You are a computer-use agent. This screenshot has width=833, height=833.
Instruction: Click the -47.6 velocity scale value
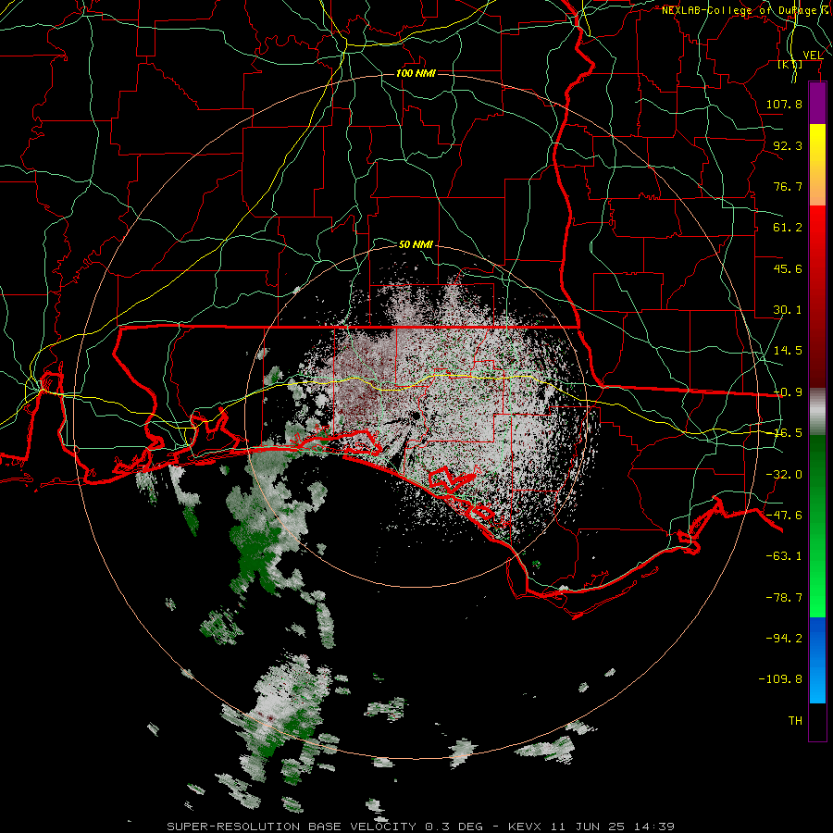point(784,516)
